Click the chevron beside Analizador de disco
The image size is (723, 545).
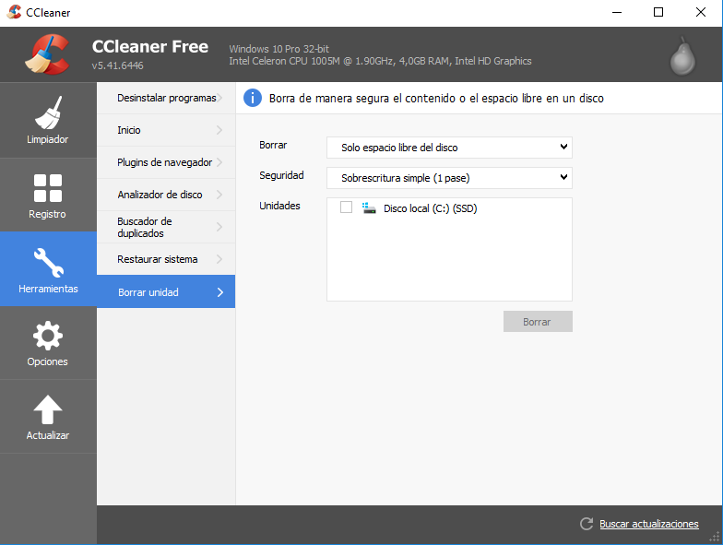pos(219,195)
